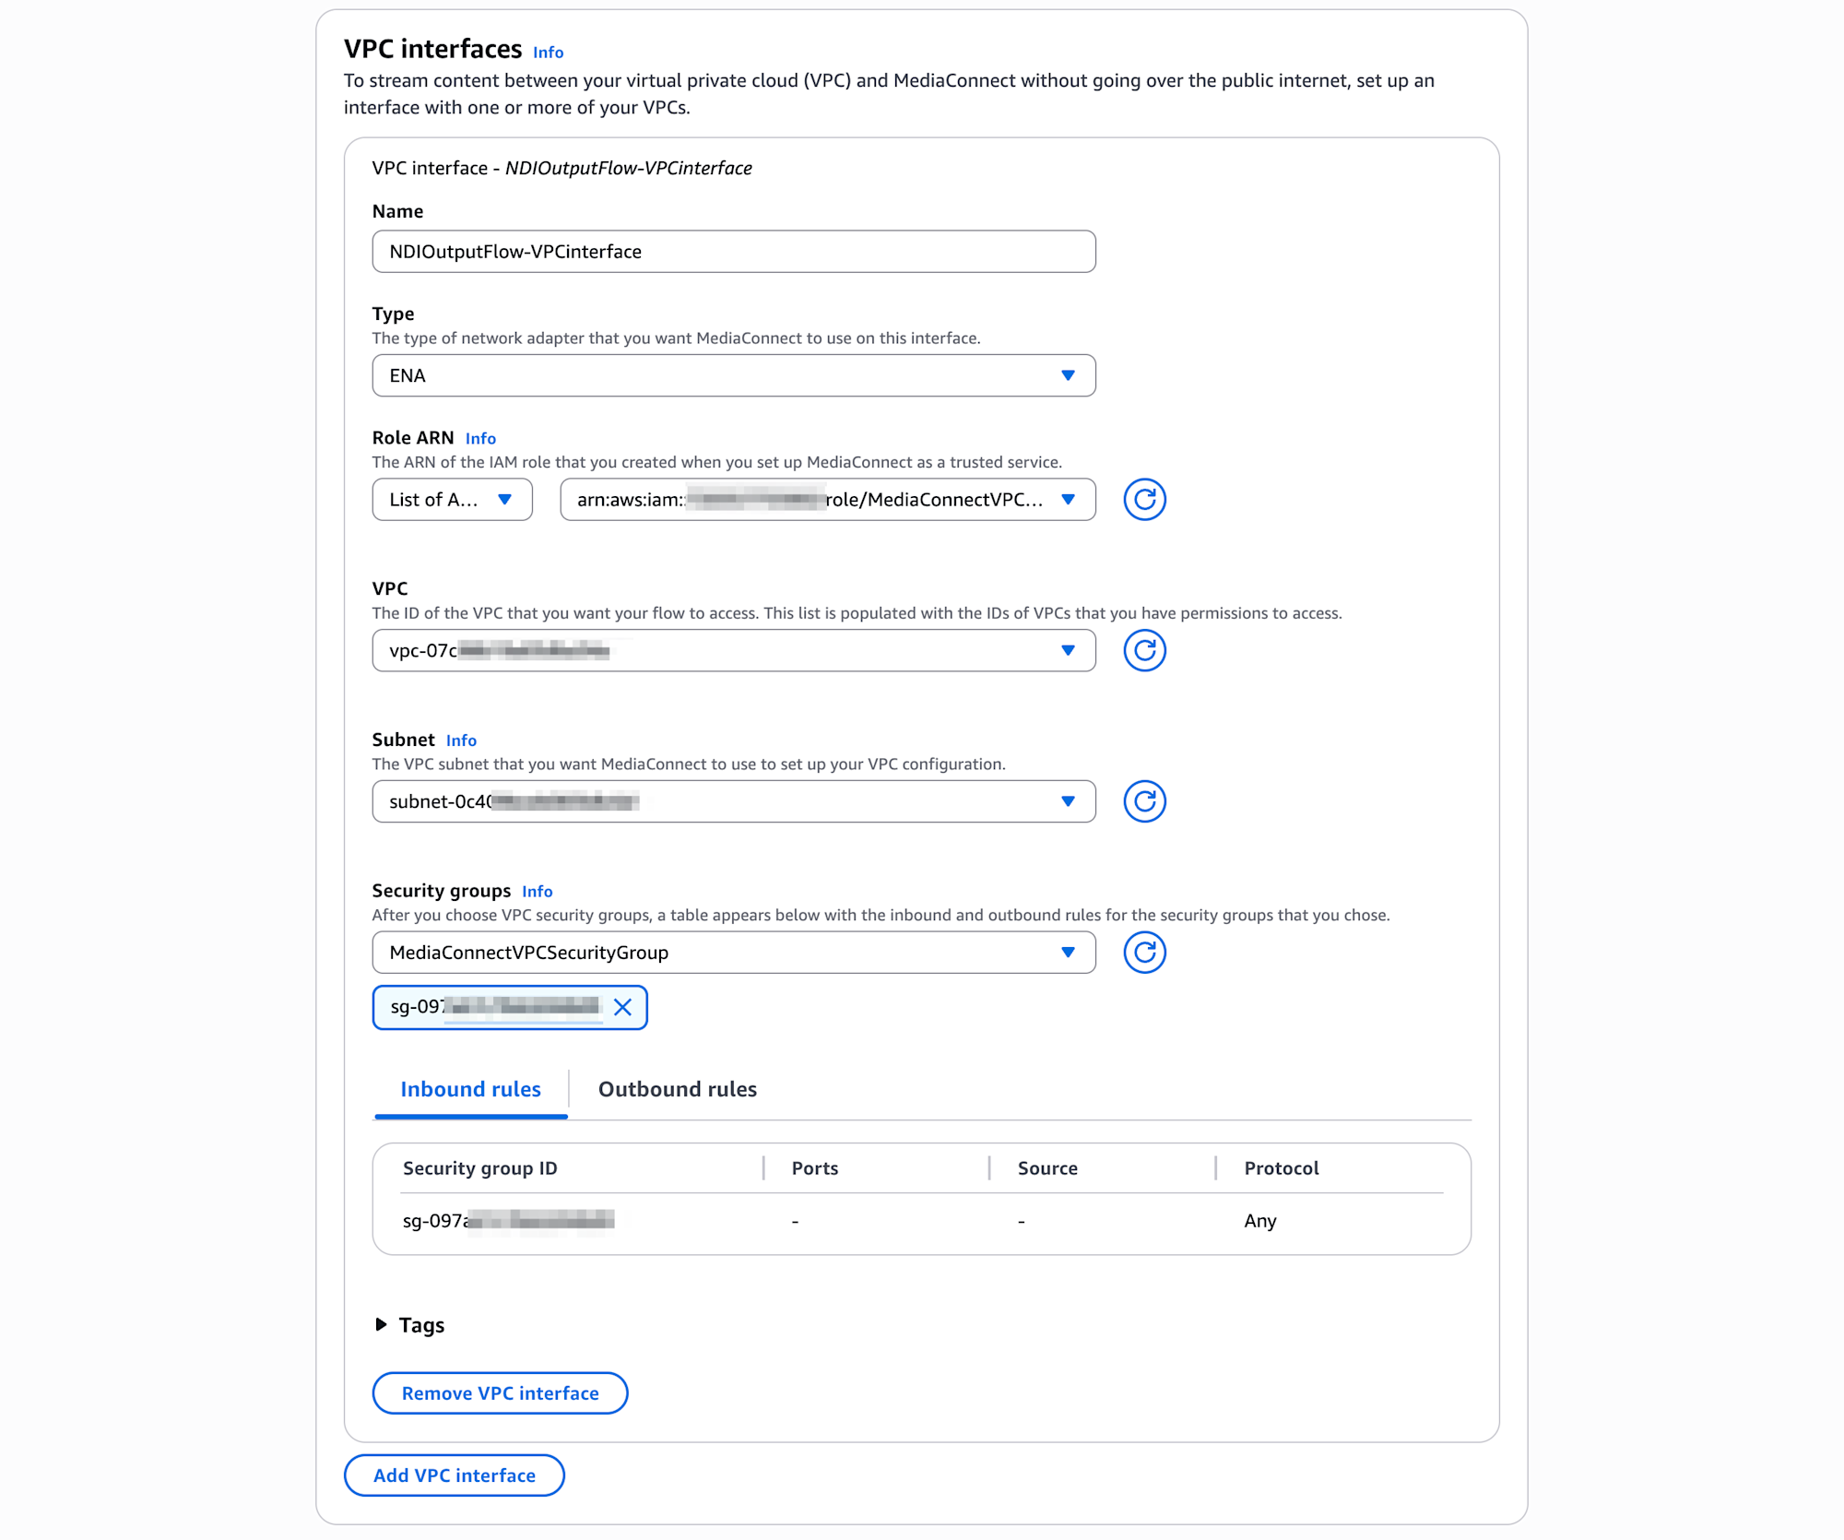1844x1540 pixels.
Task: Open the Subnet dropdown
Action: (733, 801)
